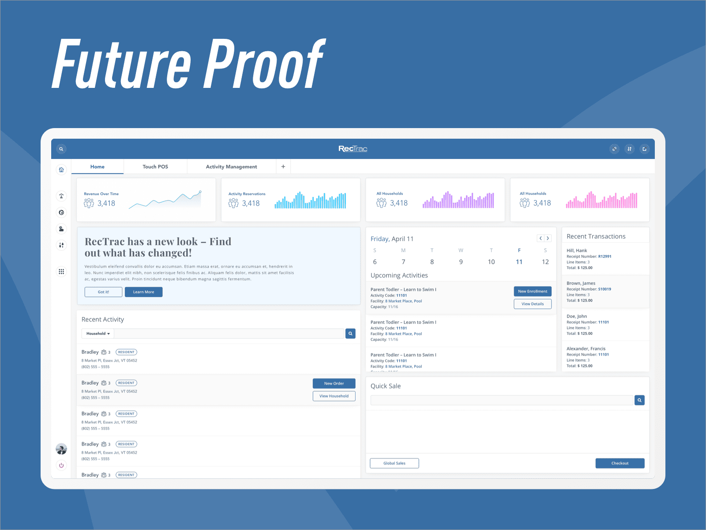This screenshot has height=530, width=706.
Task: Open receipt number S10019
Action: coord(605,289)
